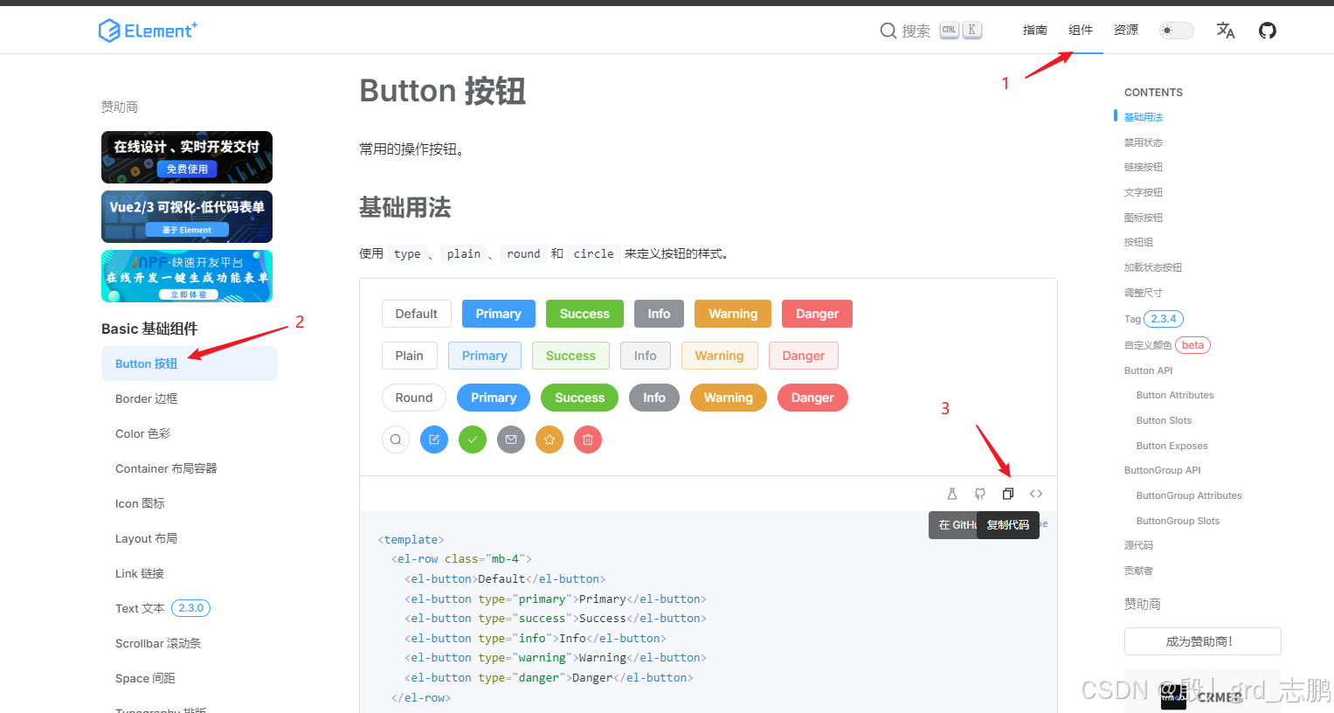Click the circular search icon button
The image size is (1334, 713).
pyautogui.click(x=396, y=440)
